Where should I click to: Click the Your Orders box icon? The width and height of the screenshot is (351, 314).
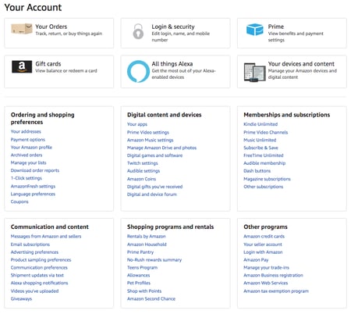[x=22, y=29]
